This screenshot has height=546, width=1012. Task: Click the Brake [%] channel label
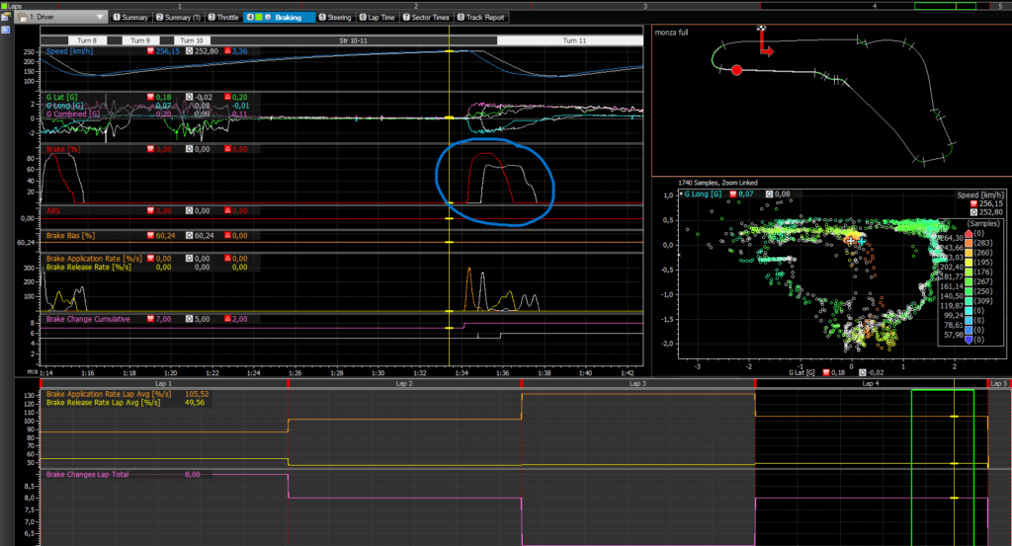(x=65, y=149)
